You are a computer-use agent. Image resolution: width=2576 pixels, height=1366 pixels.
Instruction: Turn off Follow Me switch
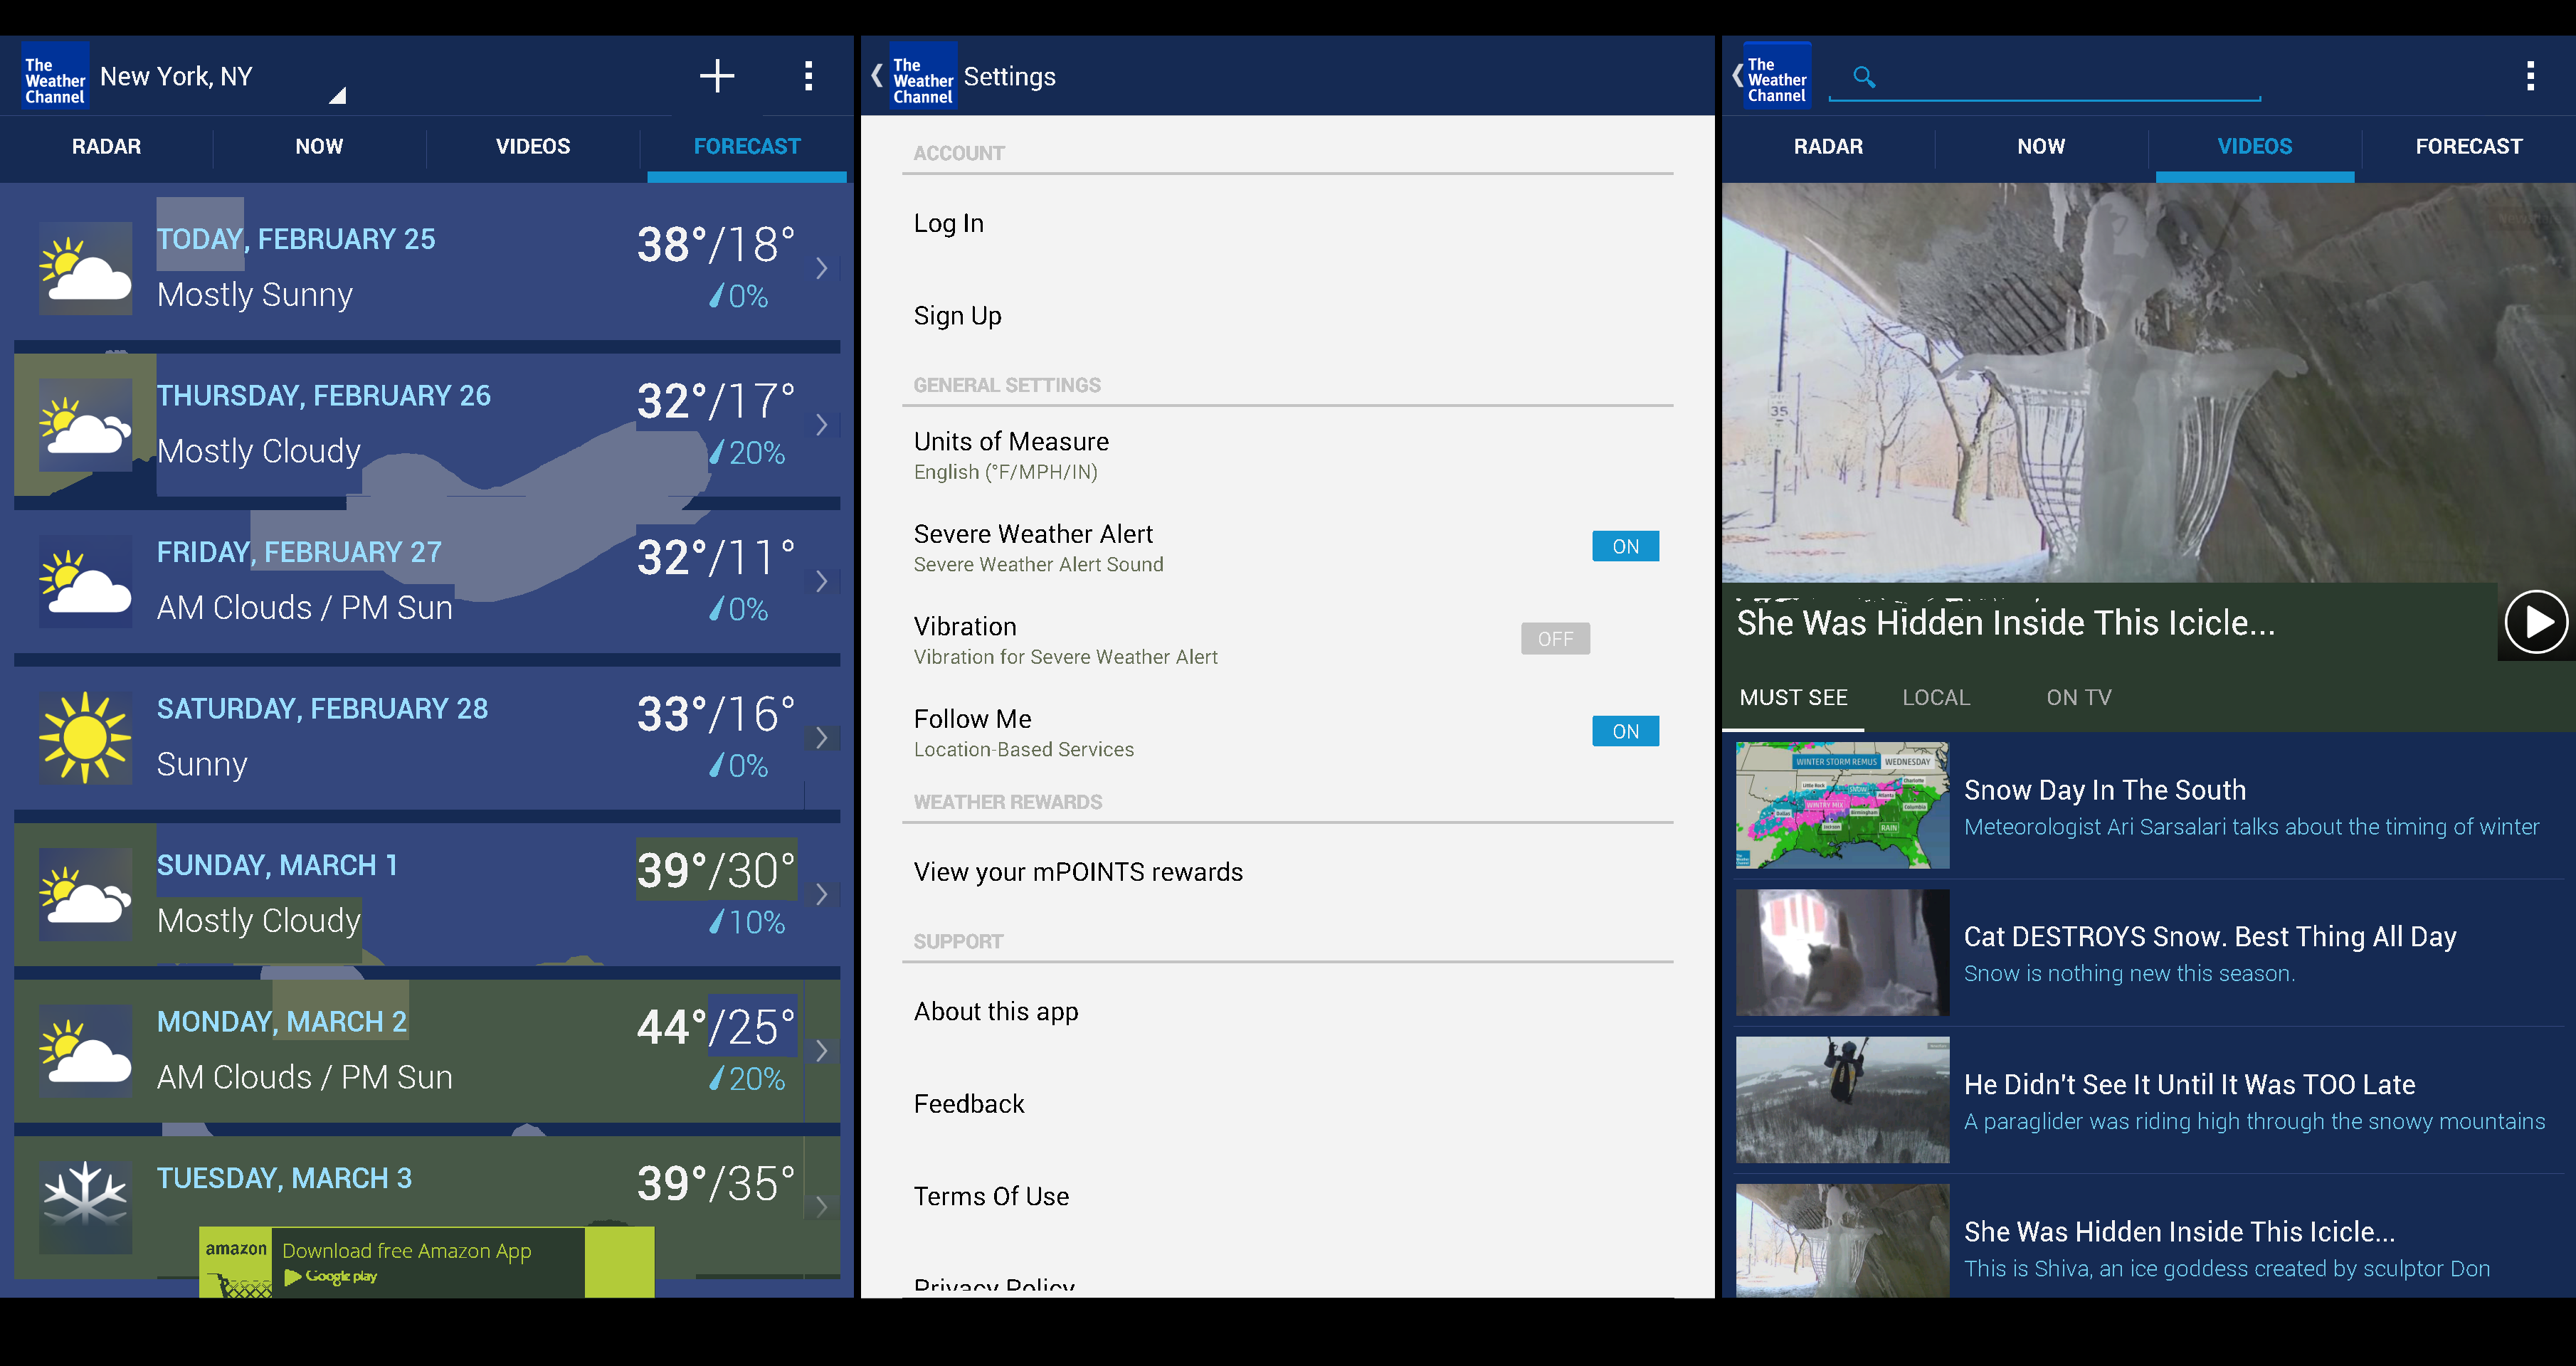point(1625,731)
